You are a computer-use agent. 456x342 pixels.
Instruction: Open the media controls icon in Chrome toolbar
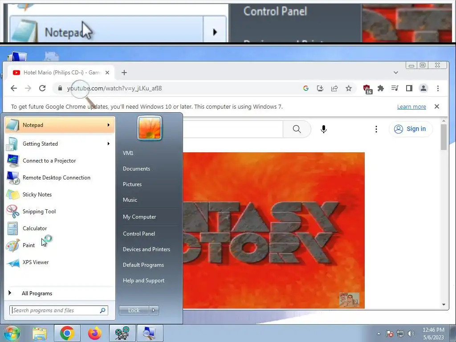pyautogui.click(x=395, y=88)
